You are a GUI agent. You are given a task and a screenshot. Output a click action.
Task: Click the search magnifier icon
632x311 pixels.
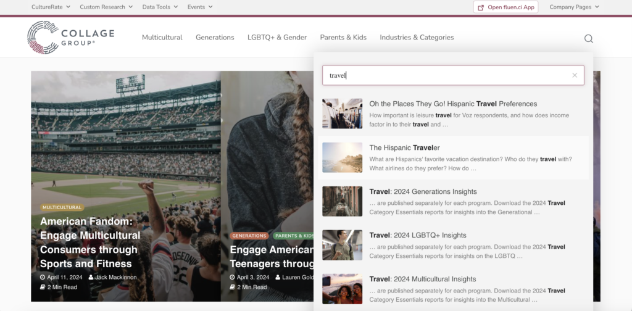pos(588,39)
